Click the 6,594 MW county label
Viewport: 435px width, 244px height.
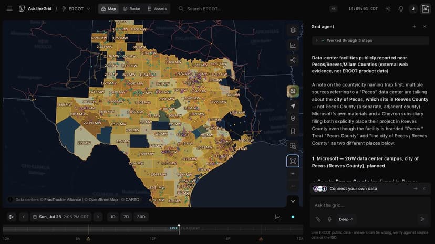(99, 38)
